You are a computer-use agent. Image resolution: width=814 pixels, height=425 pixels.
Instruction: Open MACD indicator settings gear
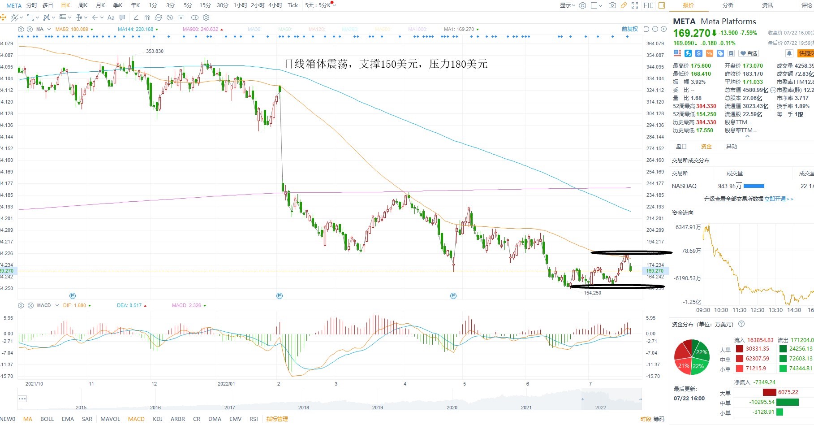click(x=21, y=305)
